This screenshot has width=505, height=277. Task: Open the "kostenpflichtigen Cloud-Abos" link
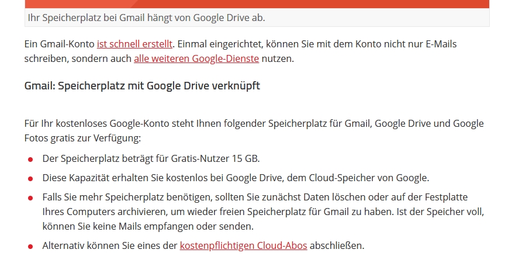pyautogui.click(x=243, y=245)
